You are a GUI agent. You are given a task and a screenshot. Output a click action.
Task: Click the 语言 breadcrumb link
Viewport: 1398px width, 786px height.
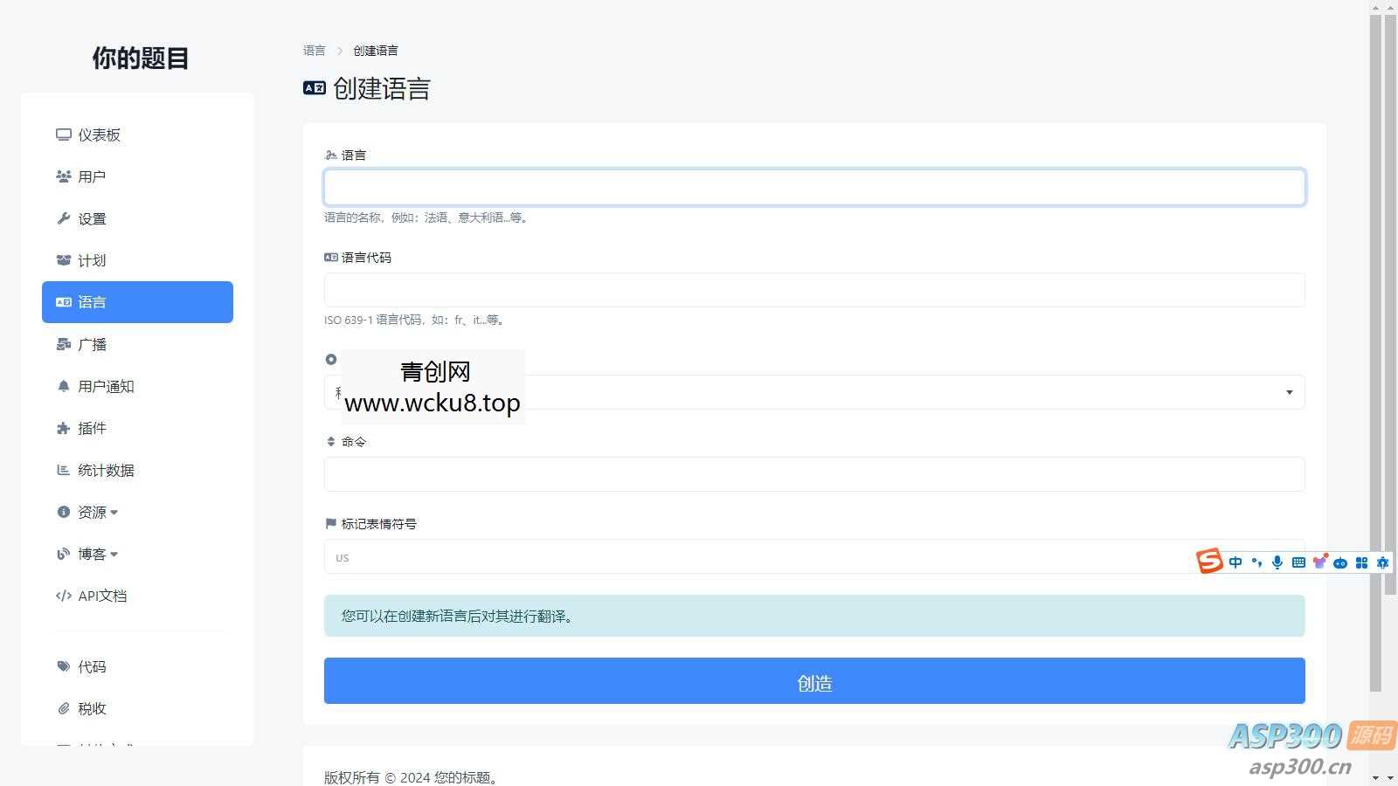(x=314, y=50)
